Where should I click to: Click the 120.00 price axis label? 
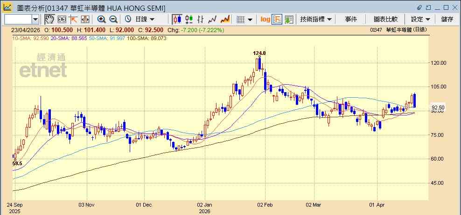point(438,63)
